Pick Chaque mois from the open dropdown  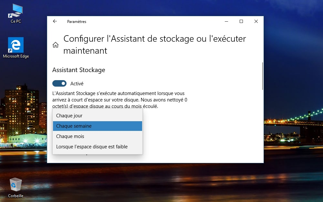(70, 136)
